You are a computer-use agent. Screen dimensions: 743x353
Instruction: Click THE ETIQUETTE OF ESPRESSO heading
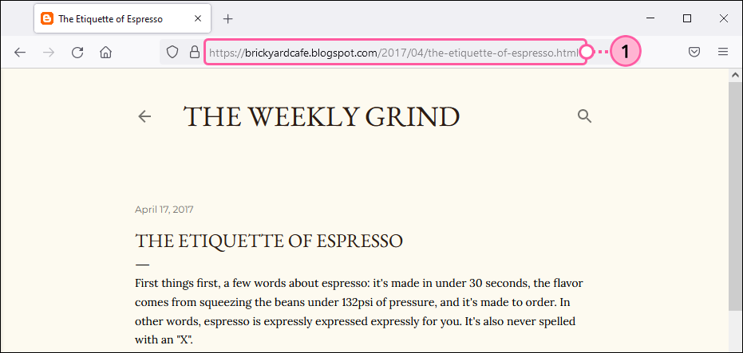(269, 241)
